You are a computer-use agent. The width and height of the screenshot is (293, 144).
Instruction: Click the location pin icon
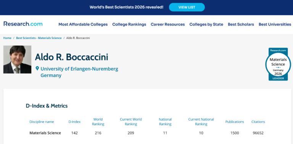(x=37, y=69)
